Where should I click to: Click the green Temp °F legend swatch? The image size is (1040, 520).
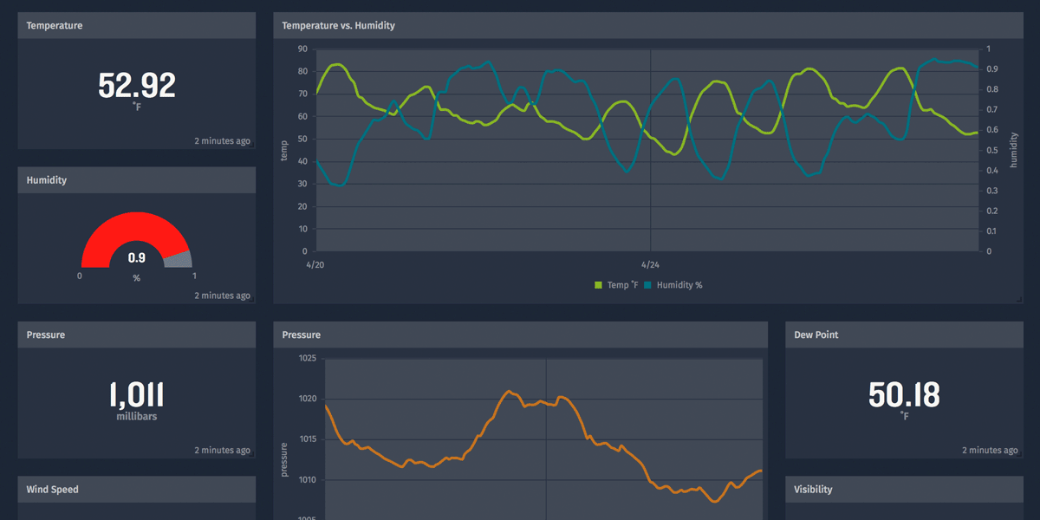tap(599, 285)
